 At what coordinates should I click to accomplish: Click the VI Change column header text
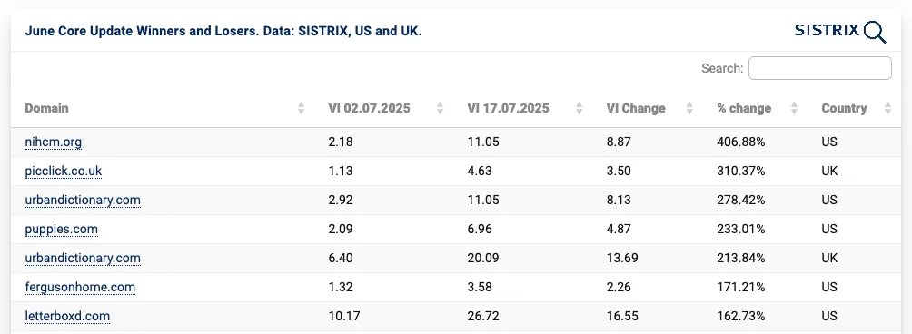click(636, 108)
